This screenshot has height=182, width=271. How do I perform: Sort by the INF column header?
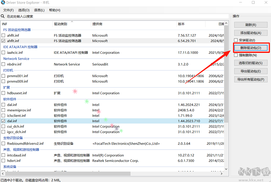[27, 24]
